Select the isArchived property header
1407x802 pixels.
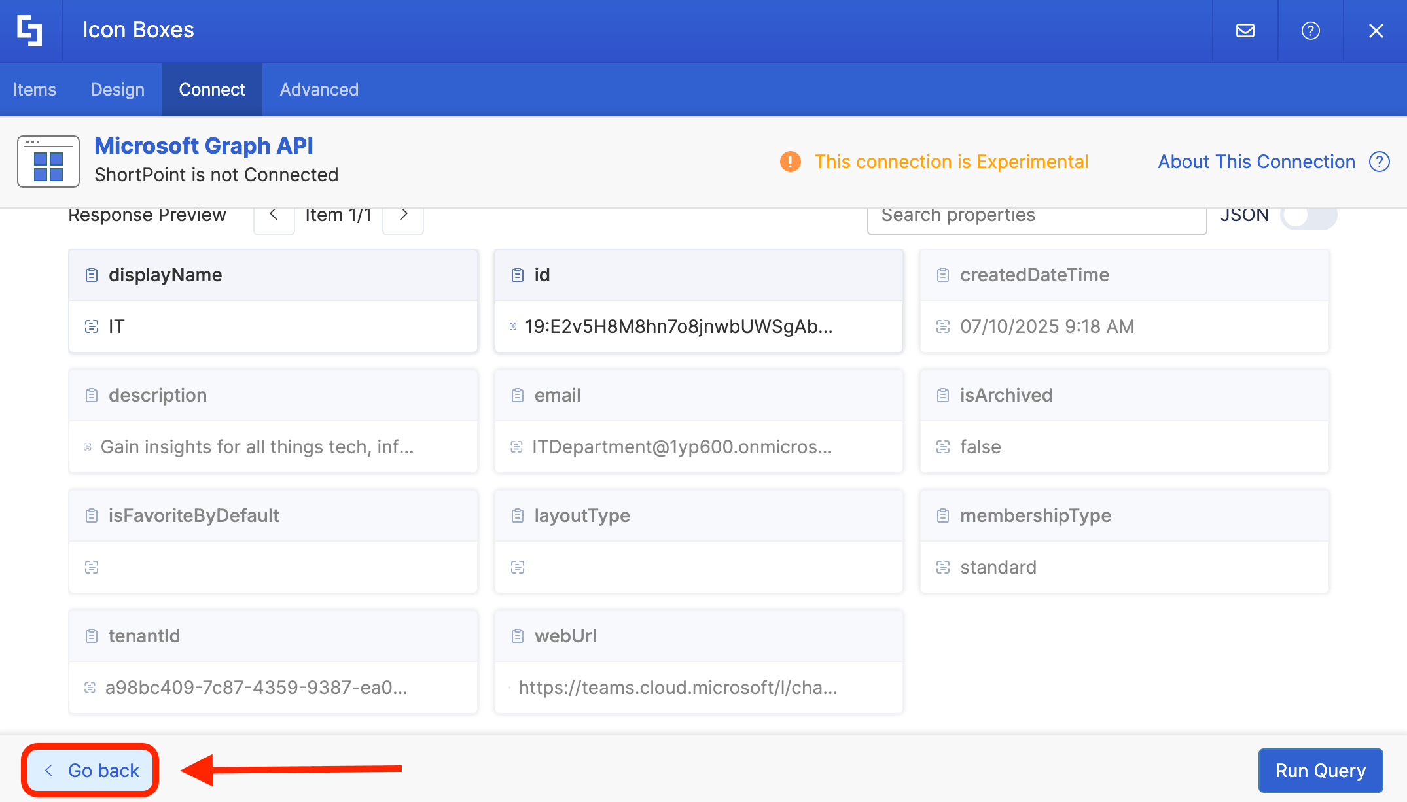1124,395
